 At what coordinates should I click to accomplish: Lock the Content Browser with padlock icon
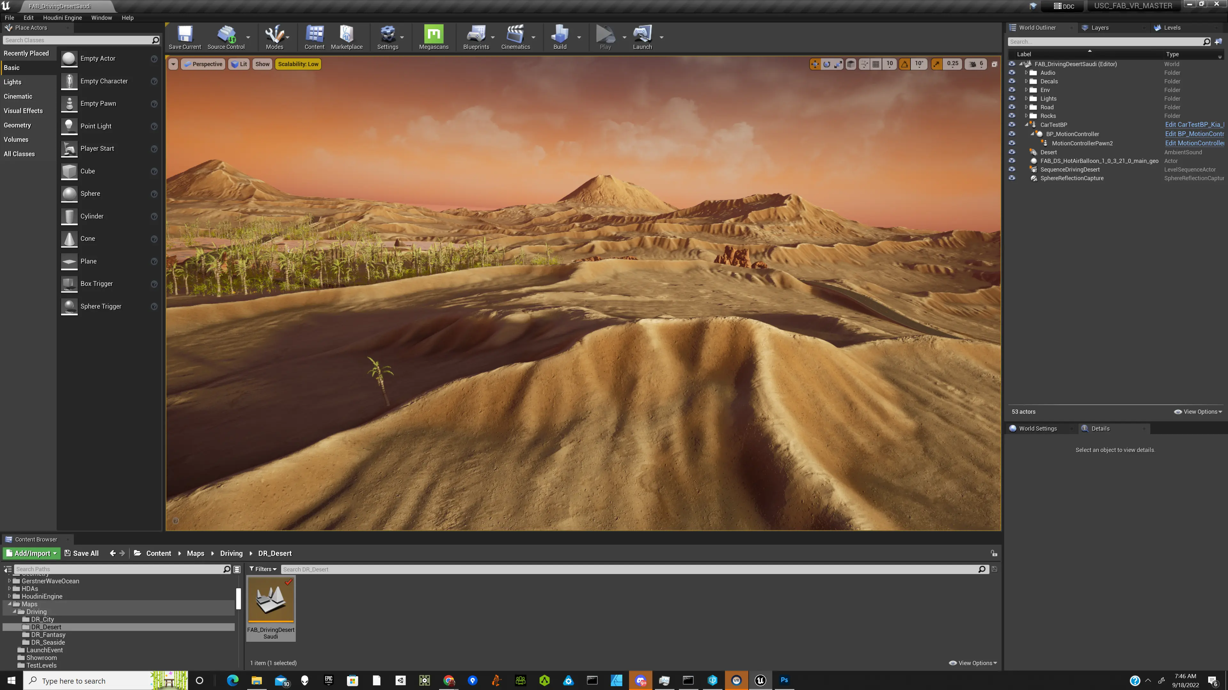[x=994, y=553]
